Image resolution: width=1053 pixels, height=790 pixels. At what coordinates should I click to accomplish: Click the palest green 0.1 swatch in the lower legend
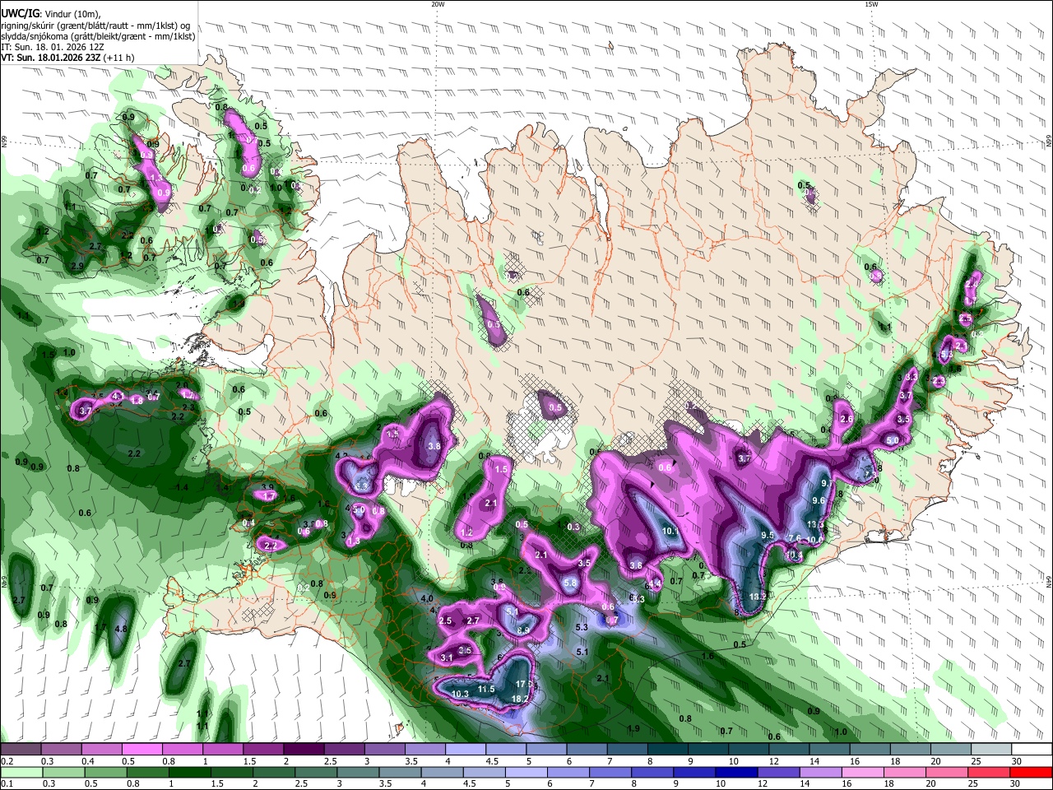pos(21,772)
